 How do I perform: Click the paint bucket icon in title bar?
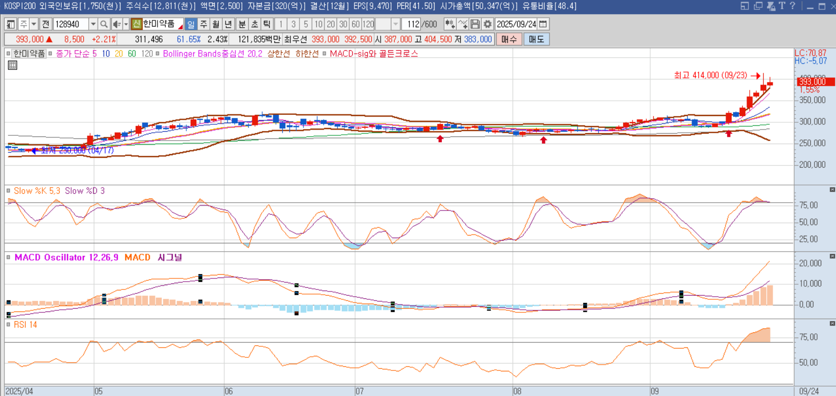pyautogui.click(x=771, y=6)
